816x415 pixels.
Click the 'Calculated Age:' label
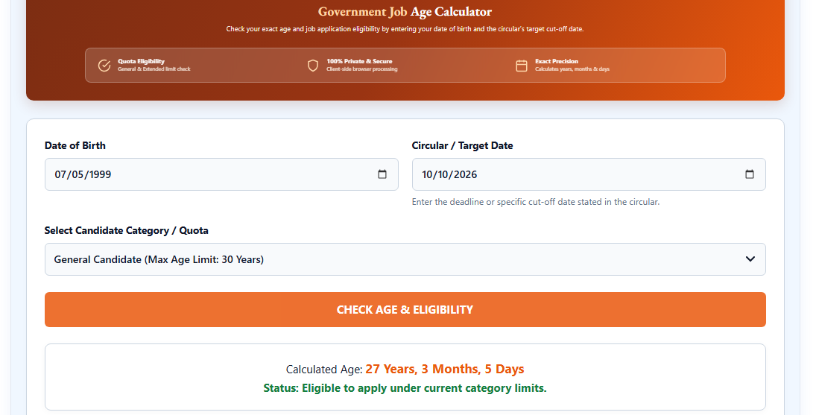(x=324, y=370)
